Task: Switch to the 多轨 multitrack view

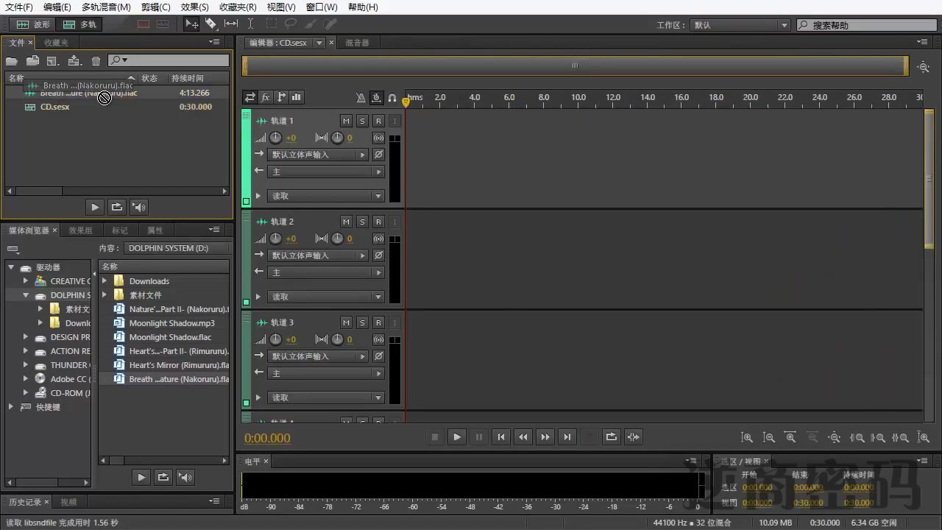Action: (x=80, y=24)
